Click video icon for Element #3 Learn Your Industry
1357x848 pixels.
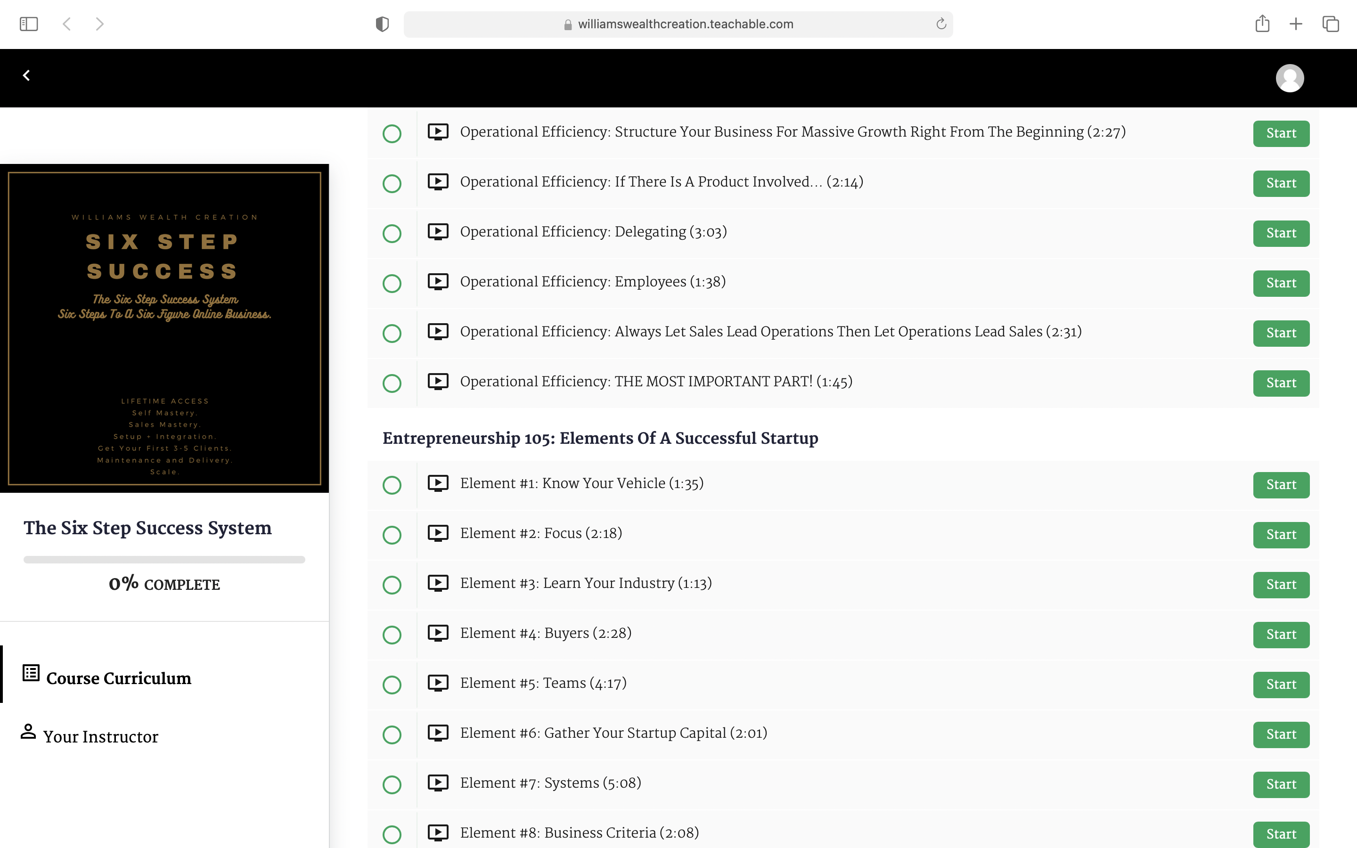pos(438,583)
